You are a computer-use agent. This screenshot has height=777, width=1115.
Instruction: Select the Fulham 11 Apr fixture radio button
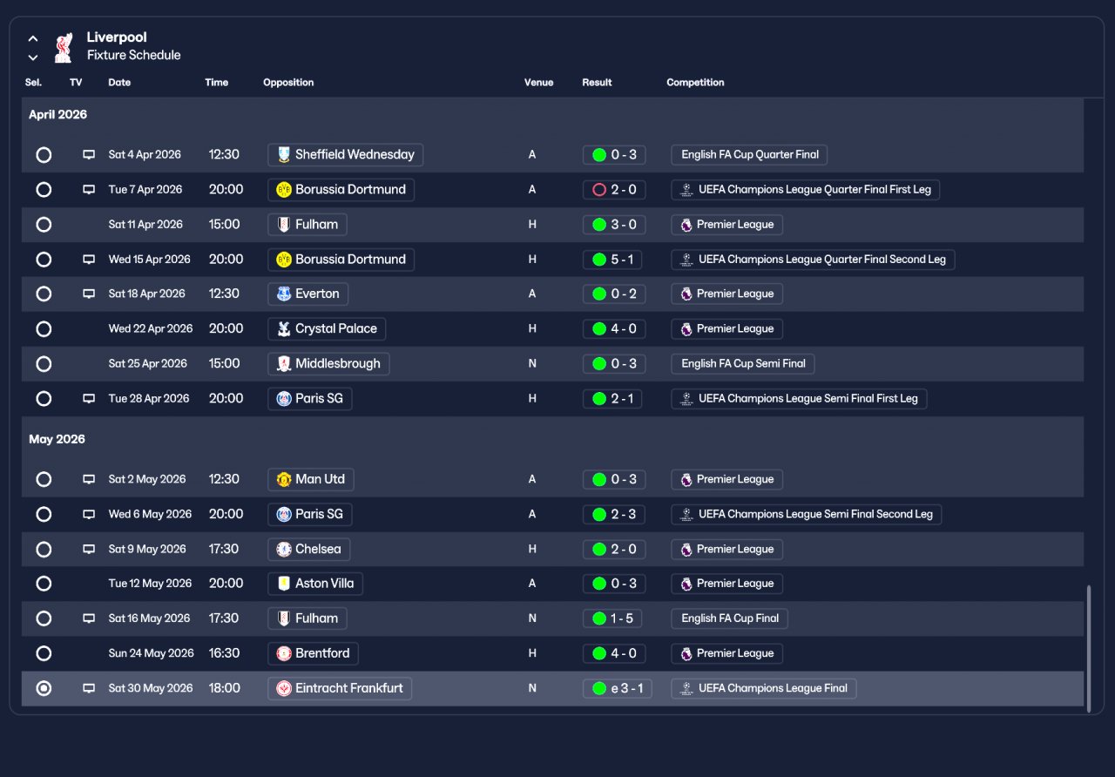pyautogui.click(x=44, y=225)
